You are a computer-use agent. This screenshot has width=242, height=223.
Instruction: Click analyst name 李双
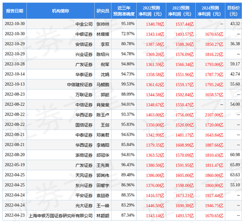pos(105,44)
